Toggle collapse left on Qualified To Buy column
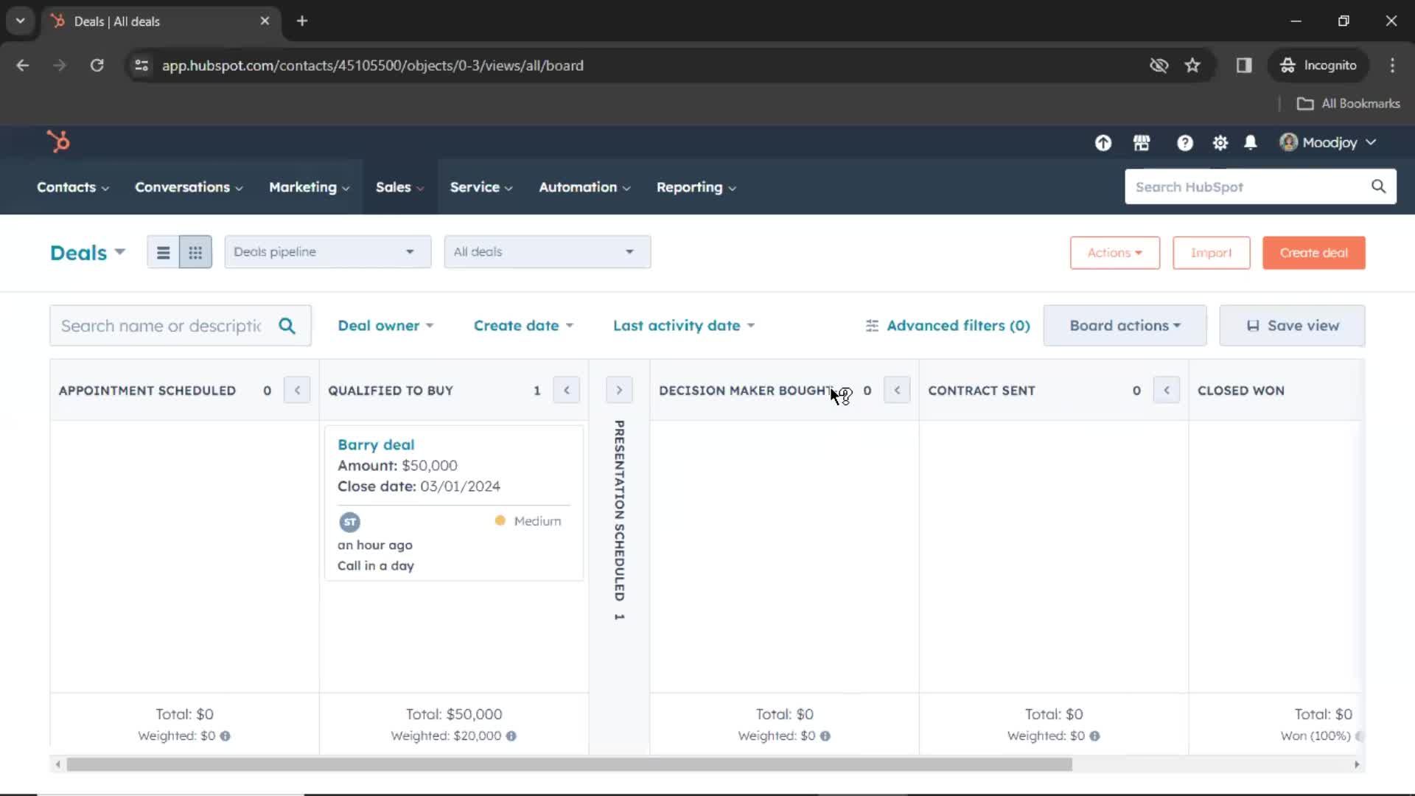Viewport: 1415px width, 796px height. point(565,390)
